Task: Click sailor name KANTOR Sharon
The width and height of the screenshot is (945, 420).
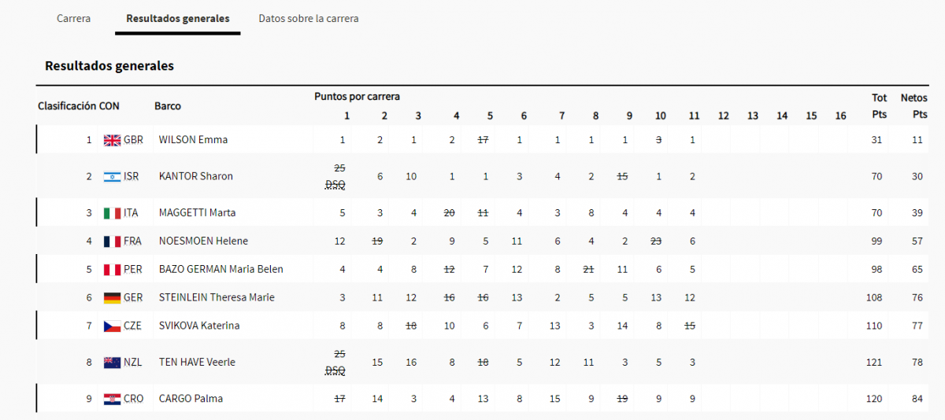Action: pyautogui.click(x=195, y=176)
